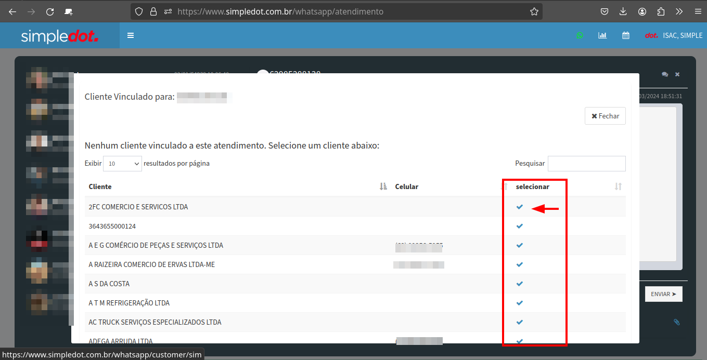The height and width of the screenshot is (360, 707).
Task: Click the simpledot logo
Action: (x=60, y=36)
